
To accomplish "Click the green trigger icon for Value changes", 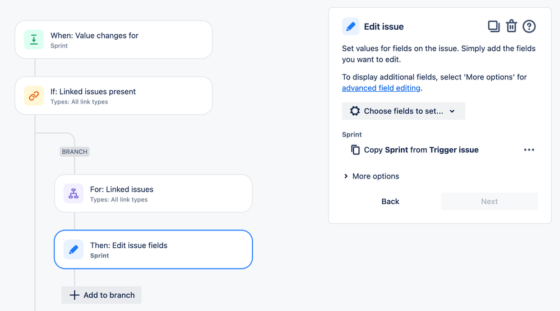I will [x=34, y=40].
